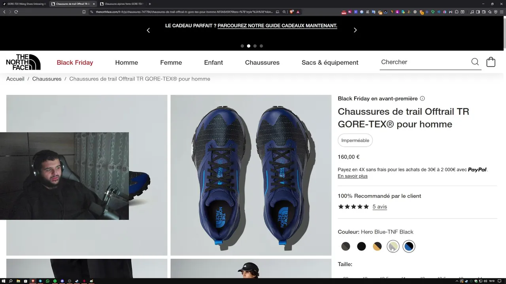Click 100% Recommandé par le client text
506x284 pixels.
pyautogui.click(x=379, y=196)
